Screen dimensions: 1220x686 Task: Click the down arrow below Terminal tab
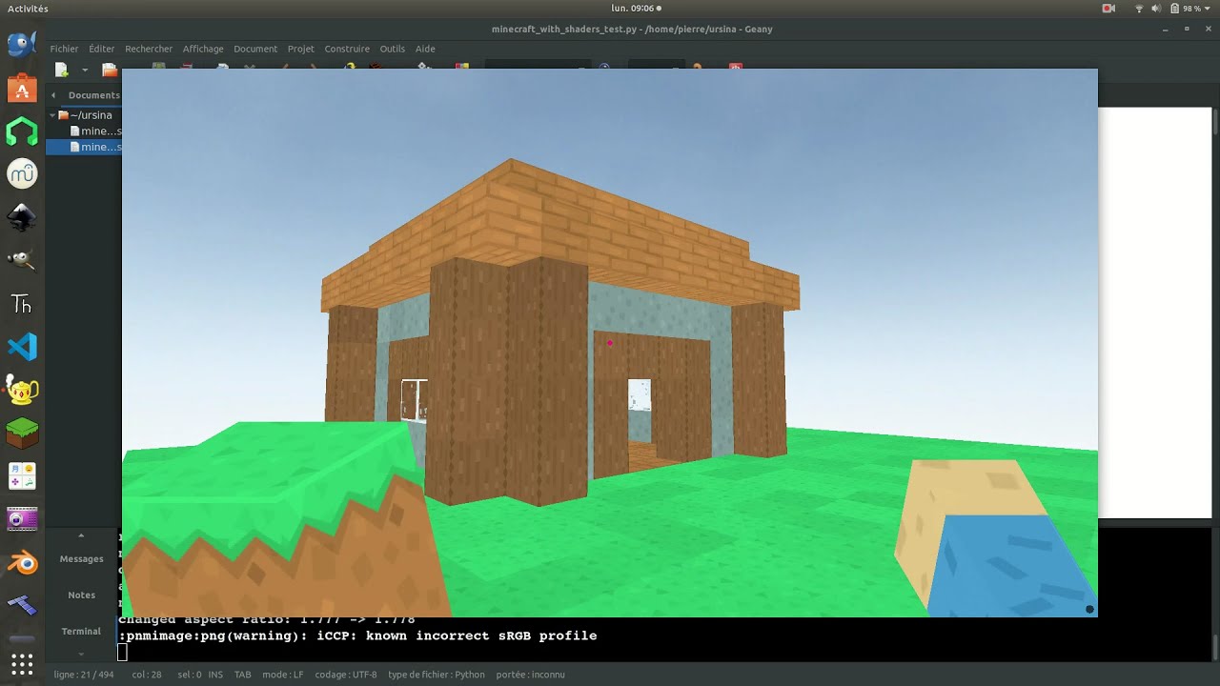coord(81,654)
